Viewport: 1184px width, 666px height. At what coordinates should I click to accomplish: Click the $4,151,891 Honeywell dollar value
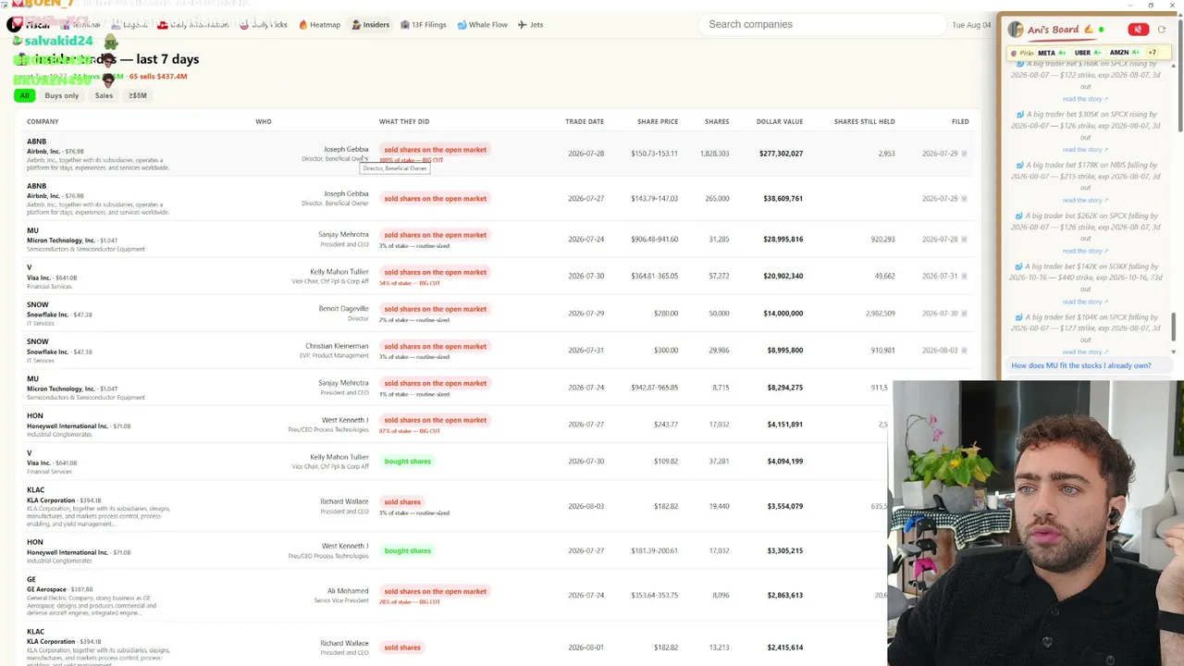point(784,425)
